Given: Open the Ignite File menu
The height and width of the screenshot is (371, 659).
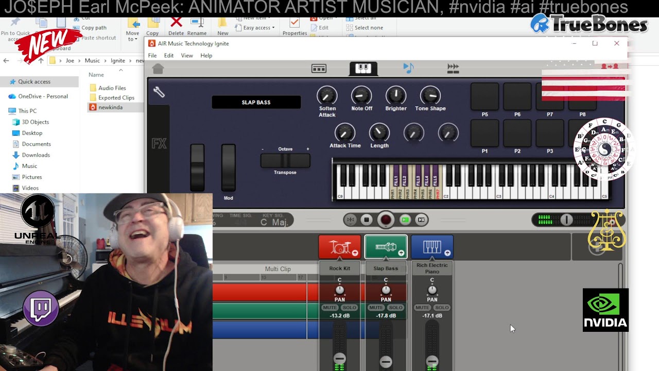Looking at the screenshot, I should (152, 56).
